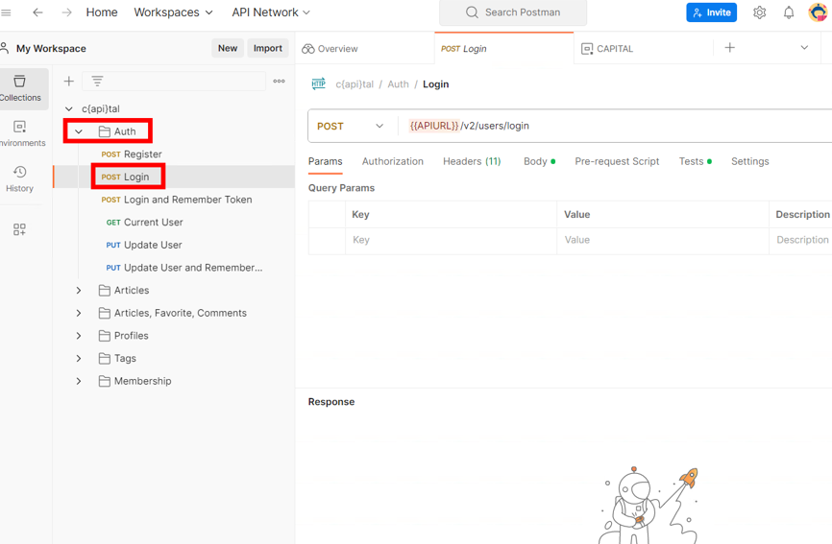Expand Articles, Favorite, Comments folder
This screenshot has height=544, width=832.
(x=79, y=313)
